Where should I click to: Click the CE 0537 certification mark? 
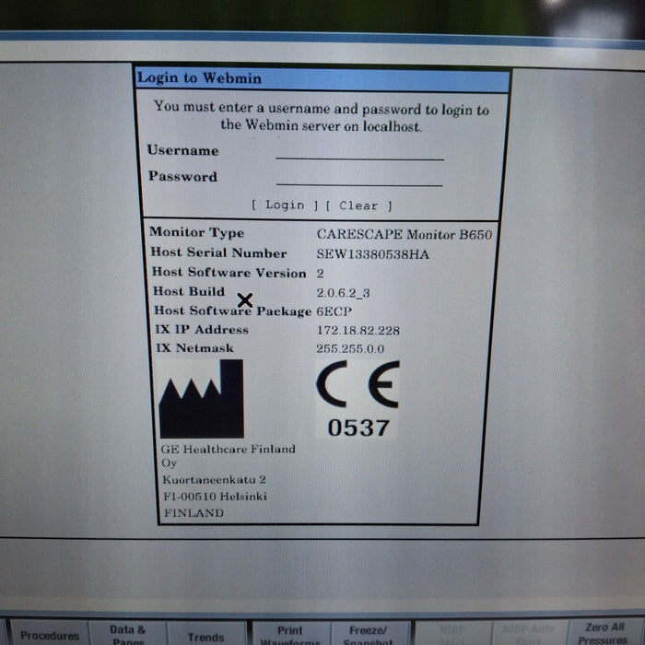click(358, 397)
